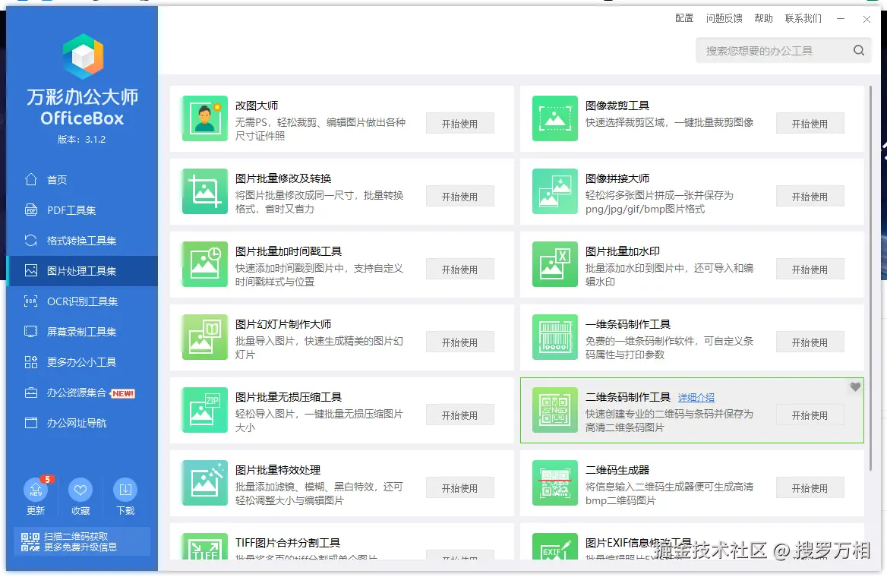This screenshot has height=577, width=887.
Task: Select the 图片批量修改及转换 icon
Action: coord(205,191)
